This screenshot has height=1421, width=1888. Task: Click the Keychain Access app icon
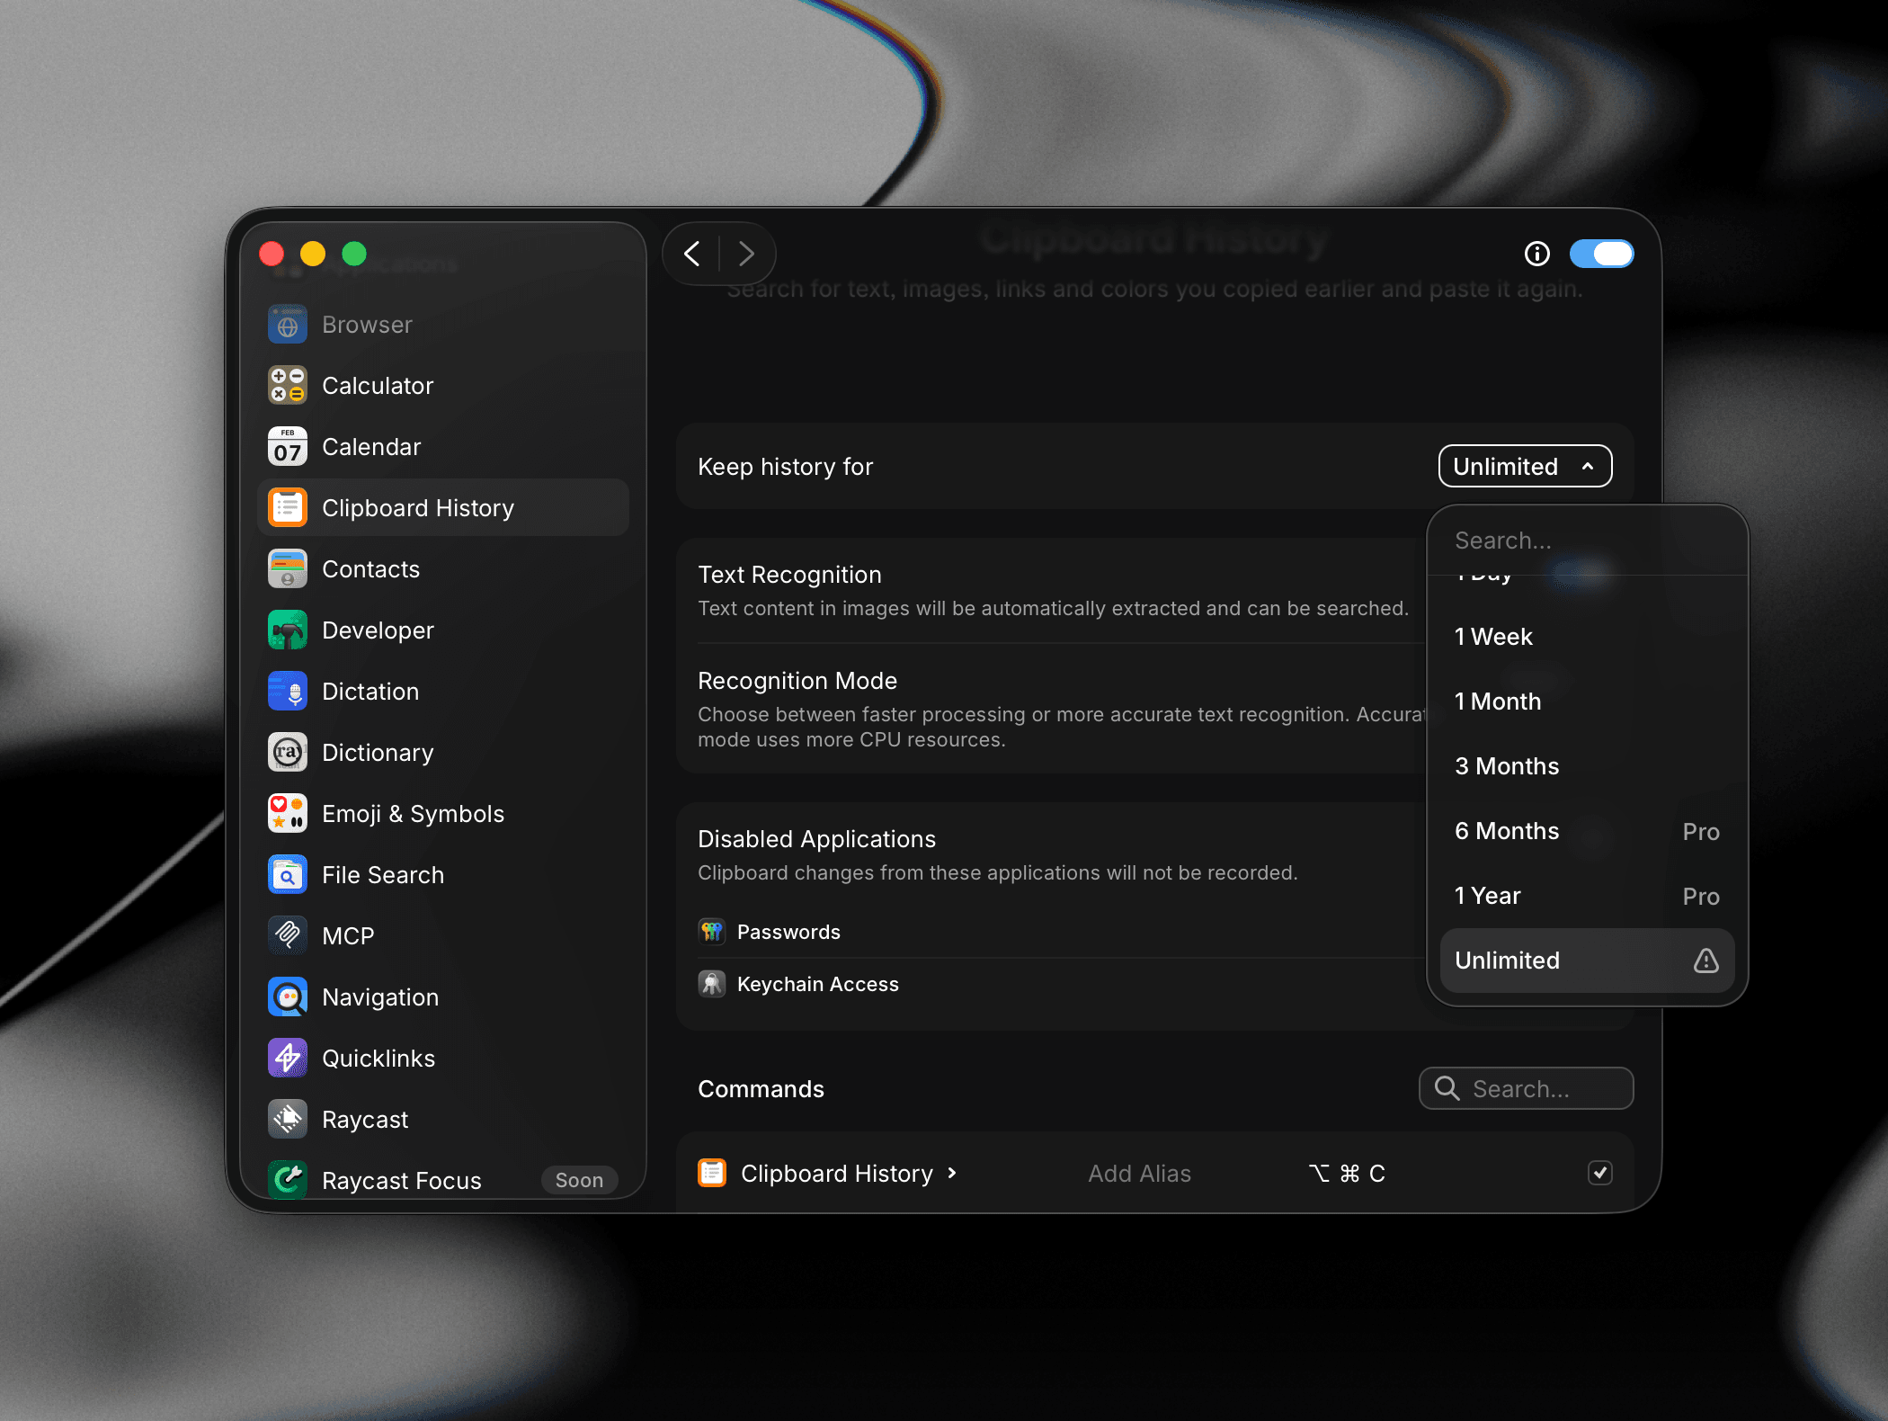click(x=712, y=984)
